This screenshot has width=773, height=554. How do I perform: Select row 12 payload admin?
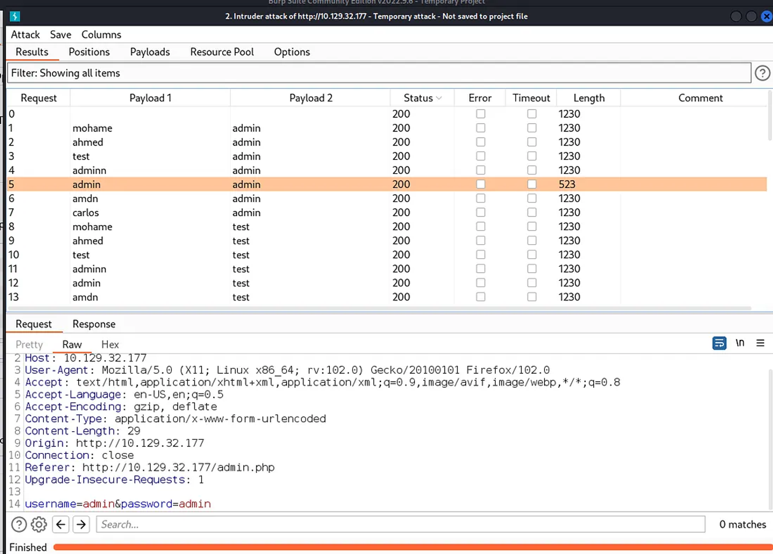(387, 283)
